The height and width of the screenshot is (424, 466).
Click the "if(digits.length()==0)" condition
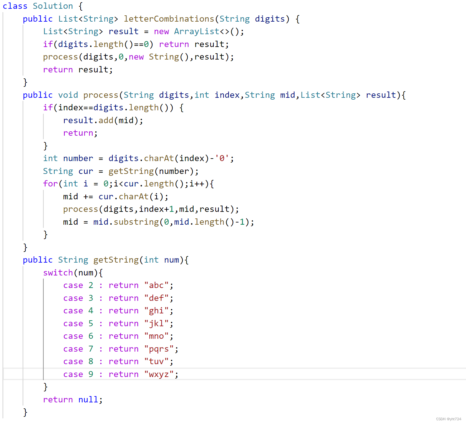98,44
